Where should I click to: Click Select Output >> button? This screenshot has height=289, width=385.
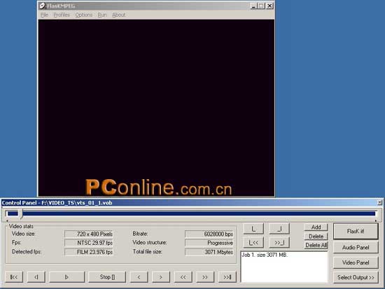tap(356, 278)
